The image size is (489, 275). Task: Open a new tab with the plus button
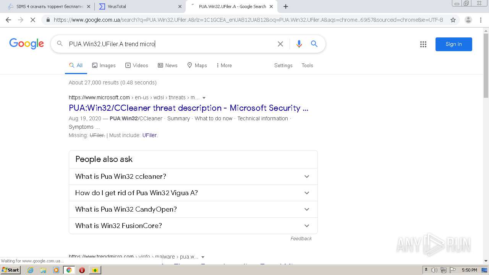coord(286,6)
